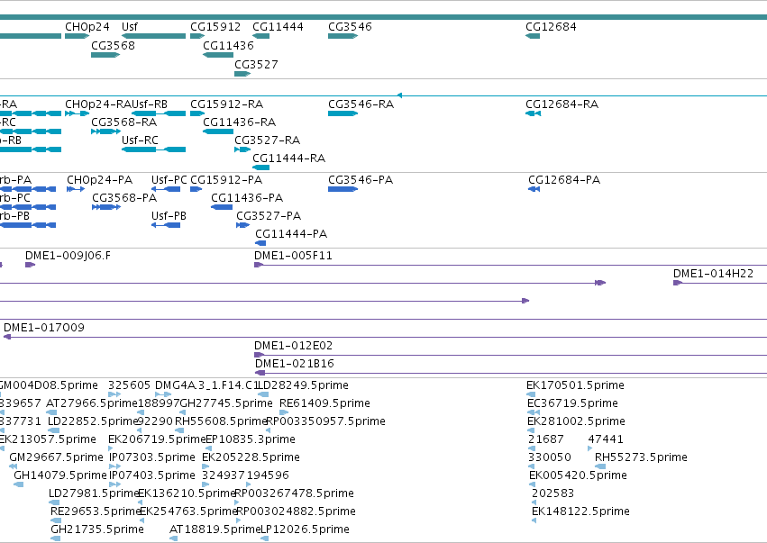Select the EP10835.3prime EST label

click(251, 439)
